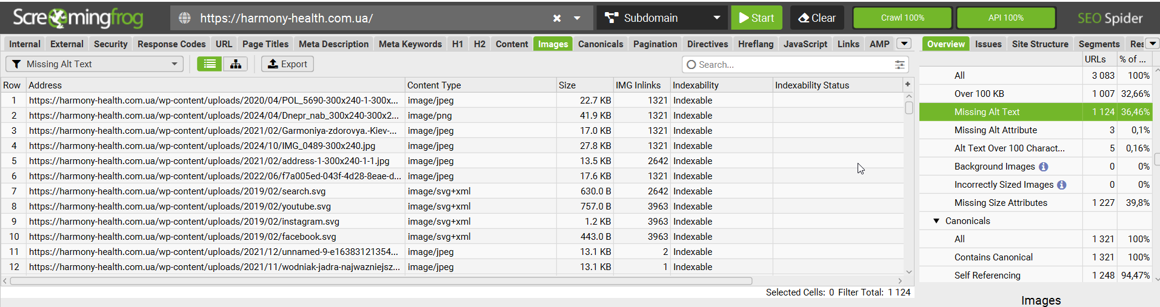The height and width of the screenshot is (307, 1160).
Task: Open the Site Structure tab
Action: tap(1040, 44)
